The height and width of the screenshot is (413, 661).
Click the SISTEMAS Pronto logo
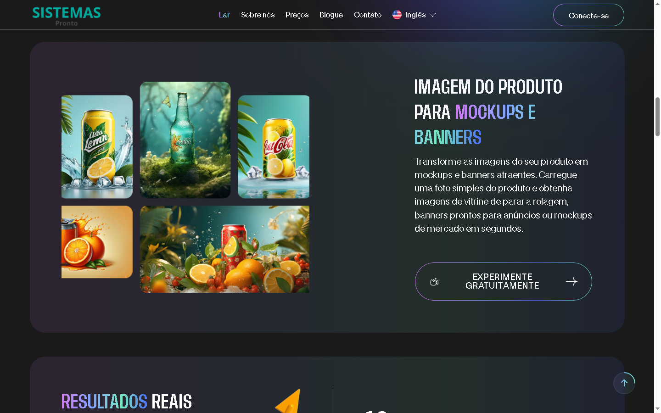coord(67,16)
